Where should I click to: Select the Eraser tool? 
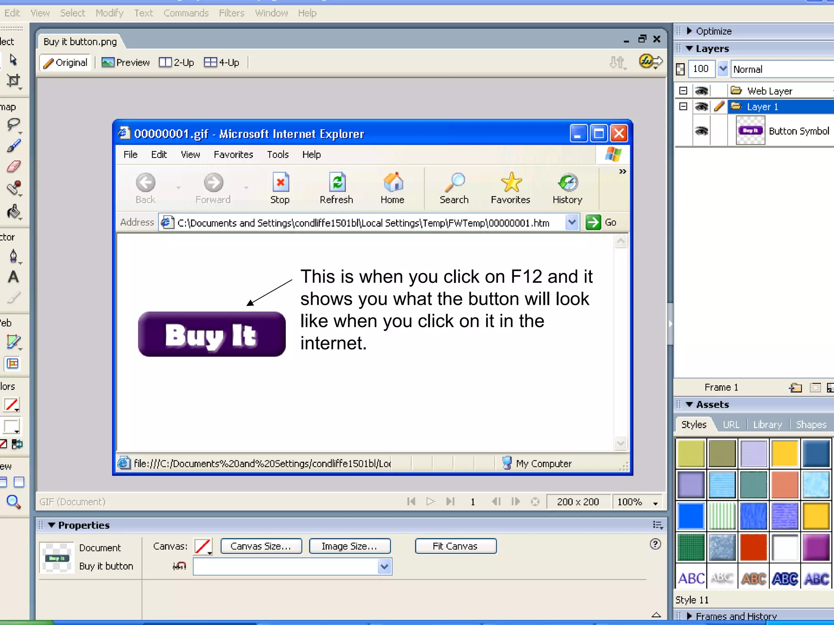pos(13,166)
